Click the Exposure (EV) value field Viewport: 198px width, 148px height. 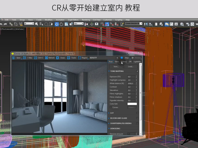pyautogui.click(x=131, y=77)
